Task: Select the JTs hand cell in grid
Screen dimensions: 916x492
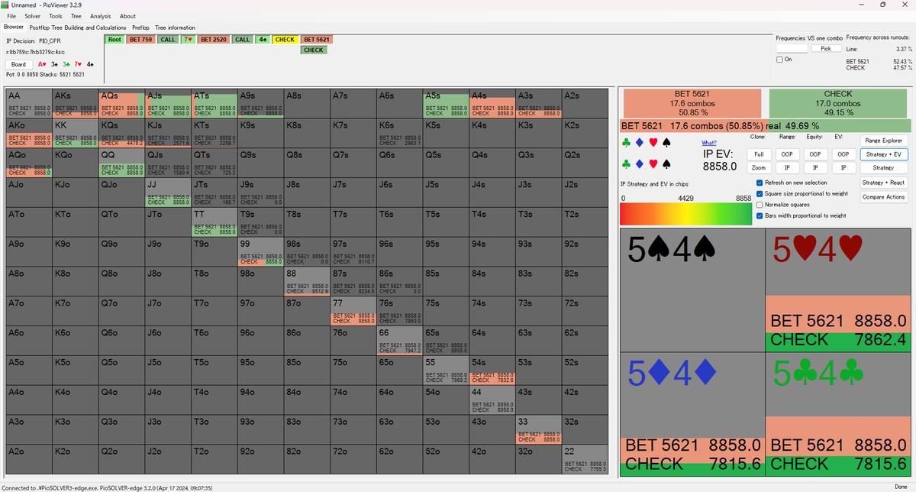Action: click(x=214, y=192)
